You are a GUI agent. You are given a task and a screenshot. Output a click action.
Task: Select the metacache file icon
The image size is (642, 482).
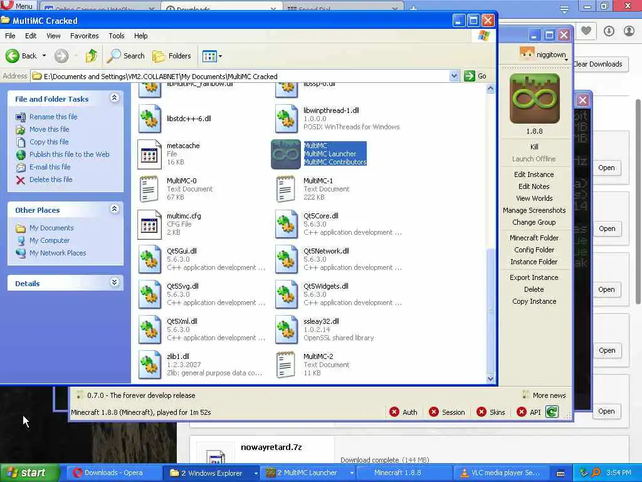click(x=149, y=154)
